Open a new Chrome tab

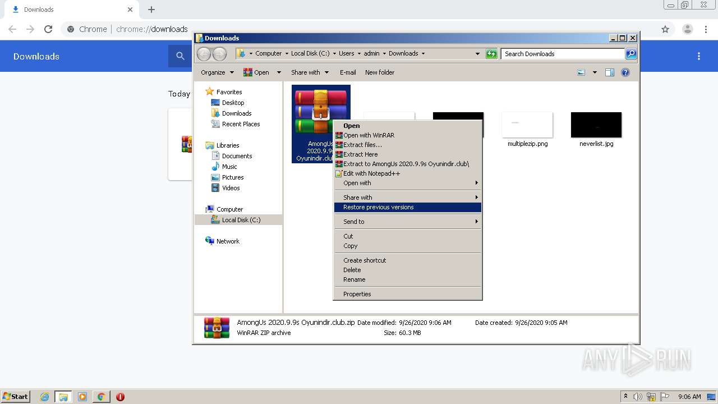click(x=151, y=10)
